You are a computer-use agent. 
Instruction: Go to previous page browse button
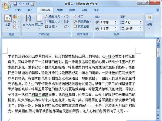point(158,111)
